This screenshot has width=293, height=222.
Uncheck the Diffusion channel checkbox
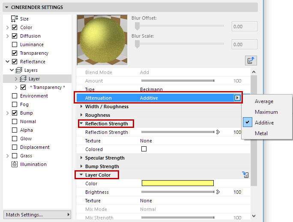[15, 36]
